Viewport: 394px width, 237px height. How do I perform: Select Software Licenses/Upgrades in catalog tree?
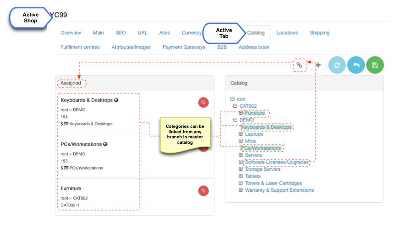coord(277,162)
